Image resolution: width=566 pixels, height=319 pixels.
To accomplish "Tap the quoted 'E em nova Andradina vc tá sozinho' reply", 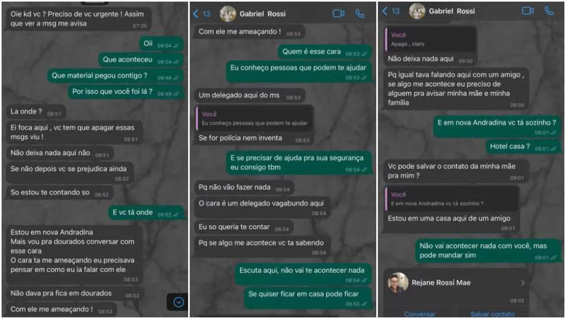I will click(452, 199).
